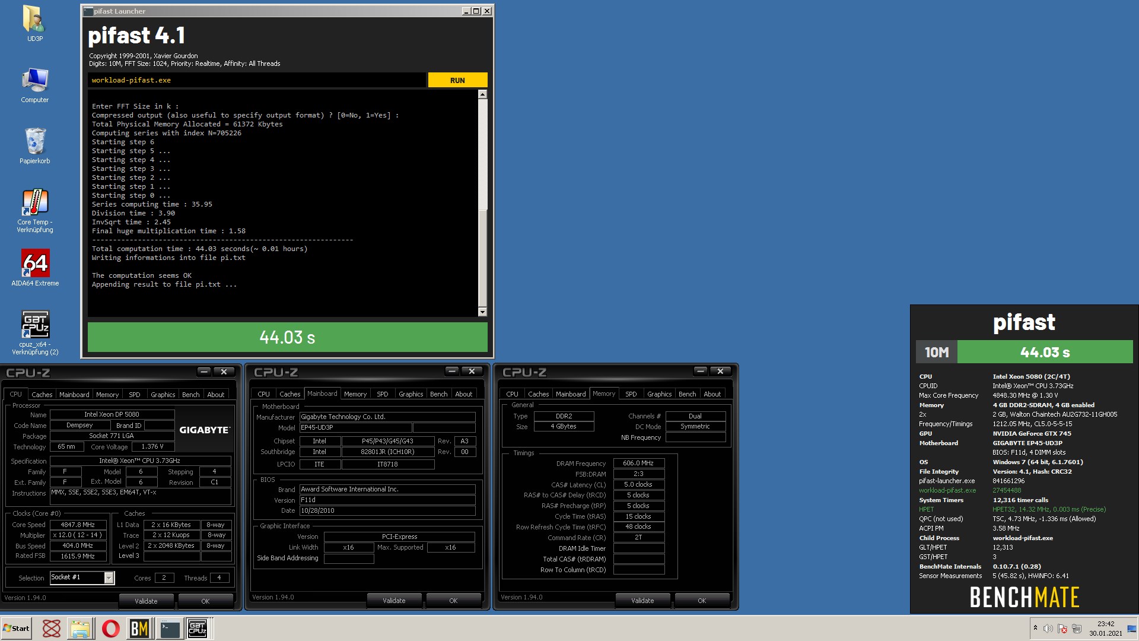Image resolution: width=1139 pixels, height=641 pixels.
Task: Open the console window taskbar icon
Action: [x=170, y=629]
